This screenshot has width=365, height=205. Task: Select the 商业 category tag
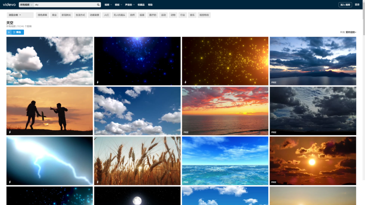pos(54,15)
